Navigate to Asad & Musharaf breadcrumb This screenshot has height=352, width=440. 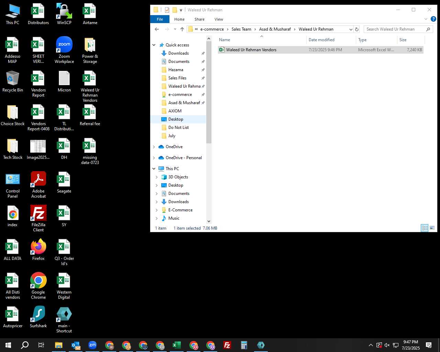pos(275,29)
